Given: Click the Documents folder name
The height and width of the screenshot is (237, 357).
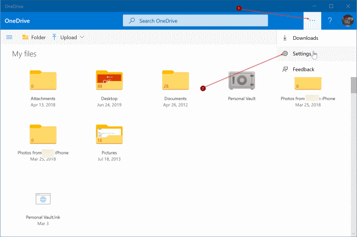Looking at the screenshot, I should coord(175,98).
